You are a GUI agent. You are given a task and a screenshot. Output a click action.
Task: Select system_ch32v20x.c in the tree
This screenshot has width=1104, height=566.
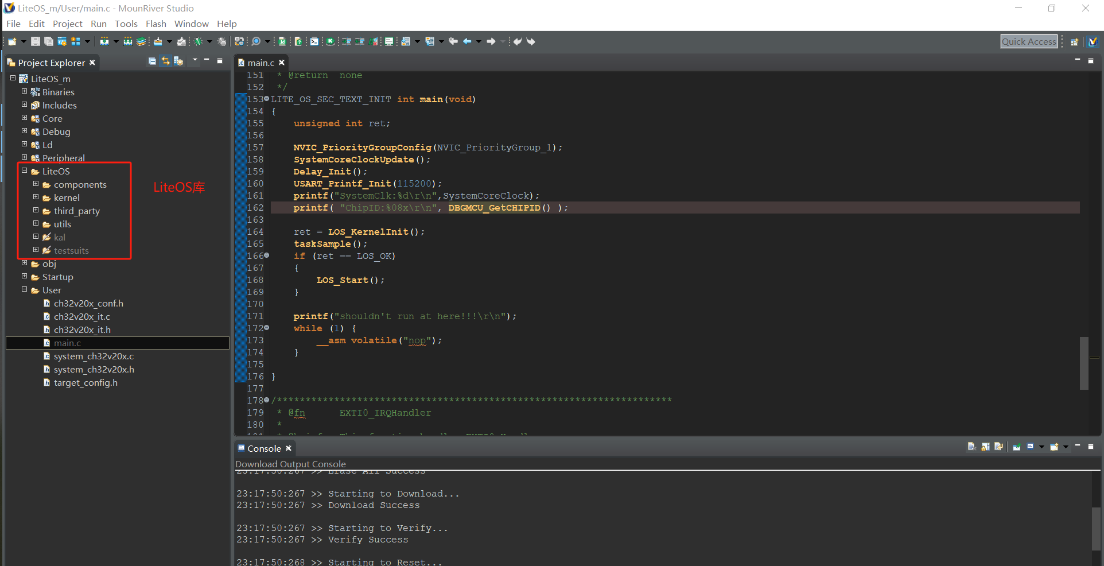pos(94,356)
